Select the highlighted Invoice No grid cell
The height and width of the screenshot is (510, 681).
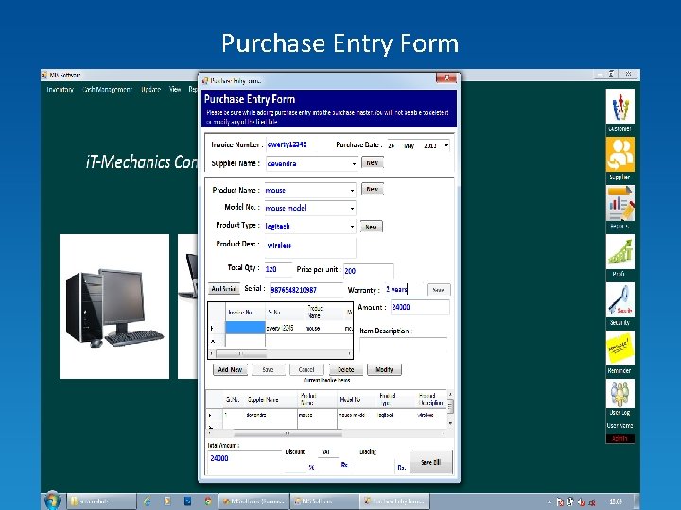(245, 328)
